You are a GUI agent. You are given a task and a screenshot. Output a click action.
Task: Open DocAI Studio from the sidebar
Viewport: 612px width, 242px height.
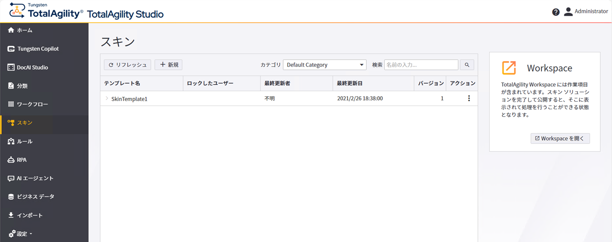32,67
